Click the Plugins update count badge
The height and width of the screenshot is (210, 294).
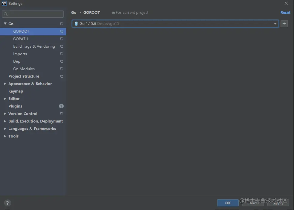pos(61,106)
